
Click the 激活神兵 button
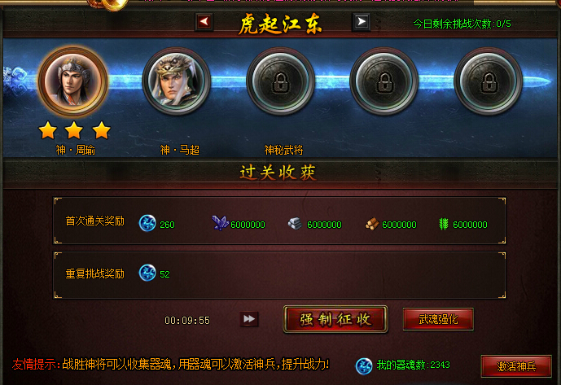click(x=516, y=366)
